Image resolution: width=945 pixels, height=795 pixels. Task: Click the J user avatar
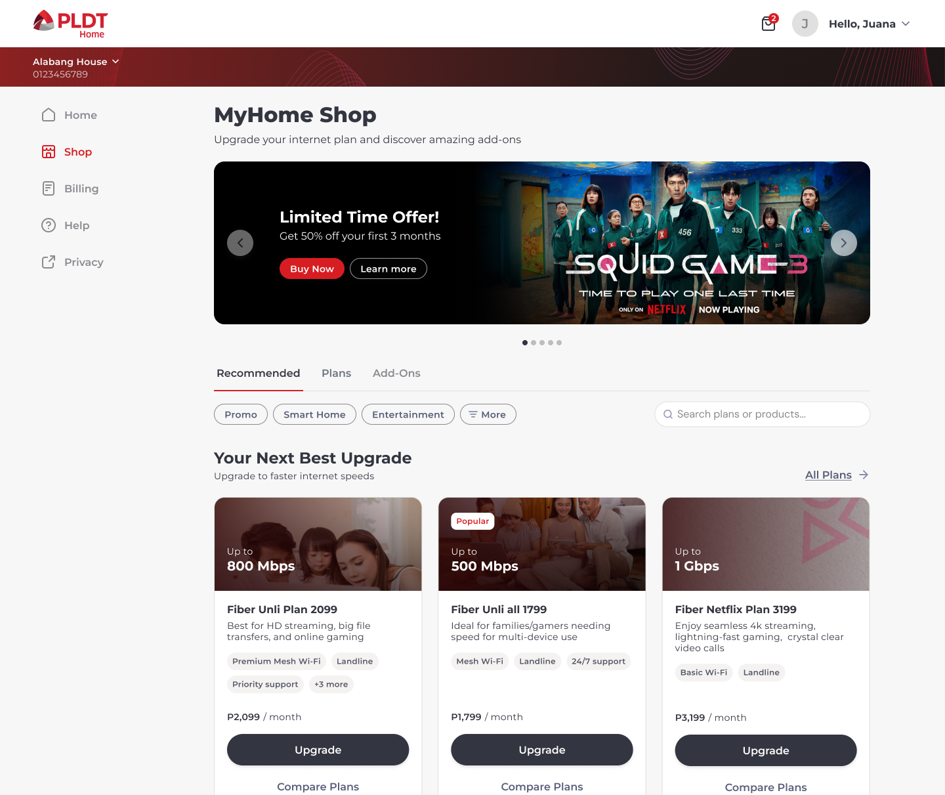click(805, 24)
